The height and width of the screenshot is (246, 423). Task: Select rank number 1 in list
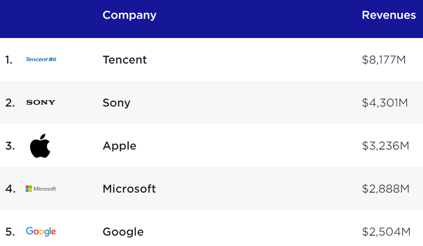8,60
